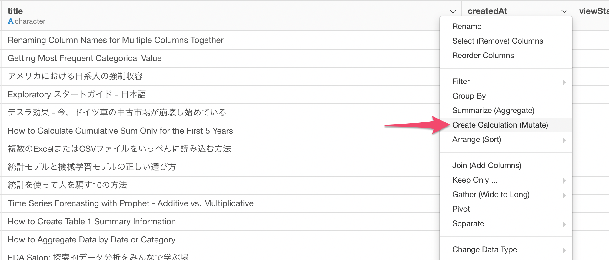Select Join (Add Columns) option
This screenshot has height=260, width=609.
pyautogui.click(x=487, y=165)
